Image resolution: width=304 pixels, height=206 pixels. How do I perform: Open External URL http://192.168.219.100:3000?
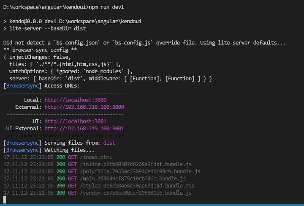84,107
